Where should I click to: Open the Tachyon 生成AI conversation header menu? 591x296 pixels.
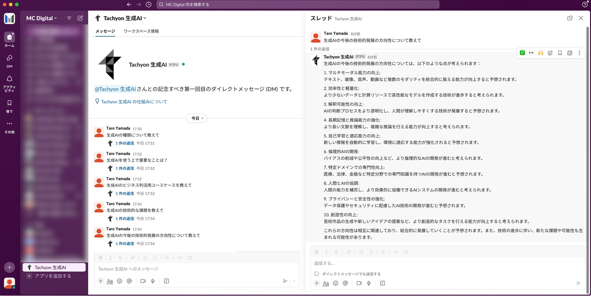tap(125, 18)
